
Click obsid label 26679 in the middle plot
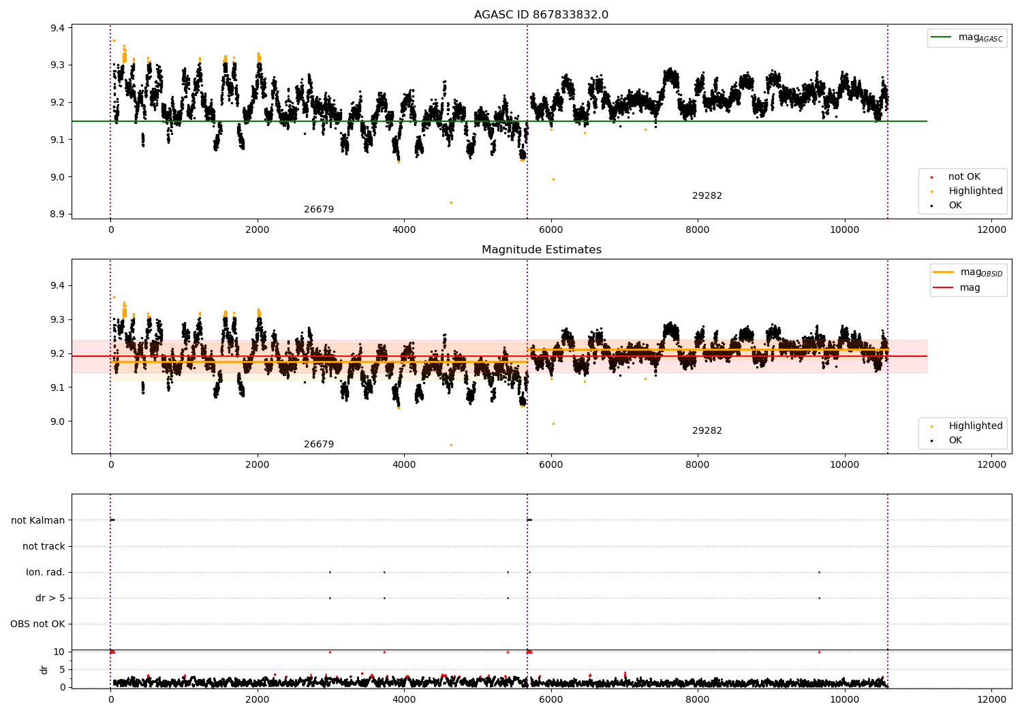click(x=319, y=445)
